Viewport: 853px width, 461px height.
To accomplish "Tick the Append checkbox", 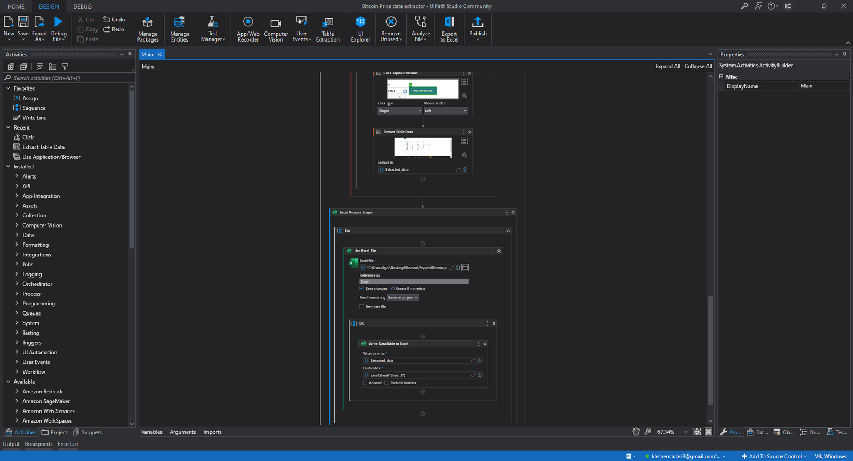I will (x=365, y=383).
